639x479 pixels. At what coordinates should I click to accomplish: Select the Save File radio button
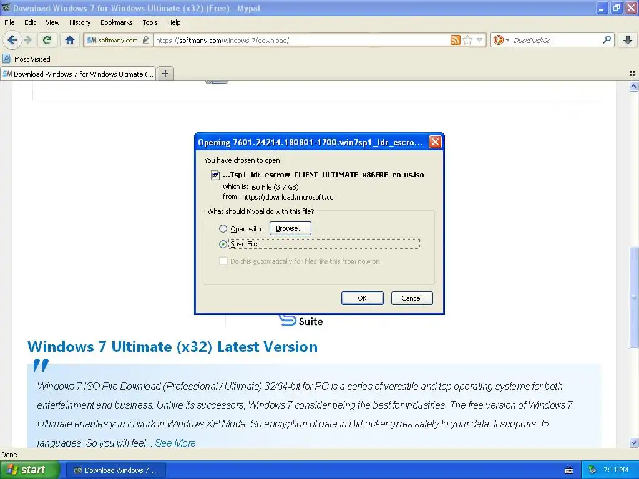tap(223, 244)
